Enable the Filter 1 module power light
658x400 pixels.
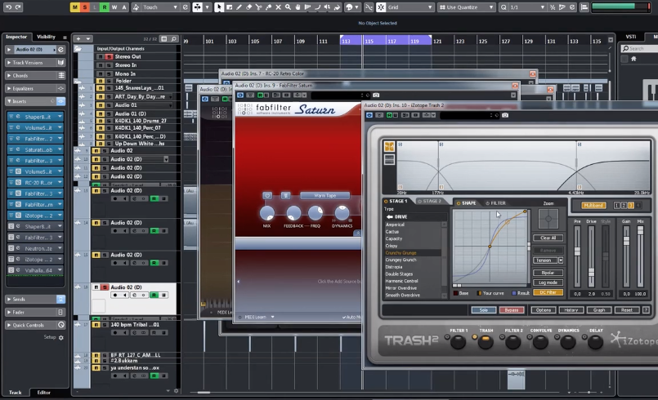click(447, 336)
